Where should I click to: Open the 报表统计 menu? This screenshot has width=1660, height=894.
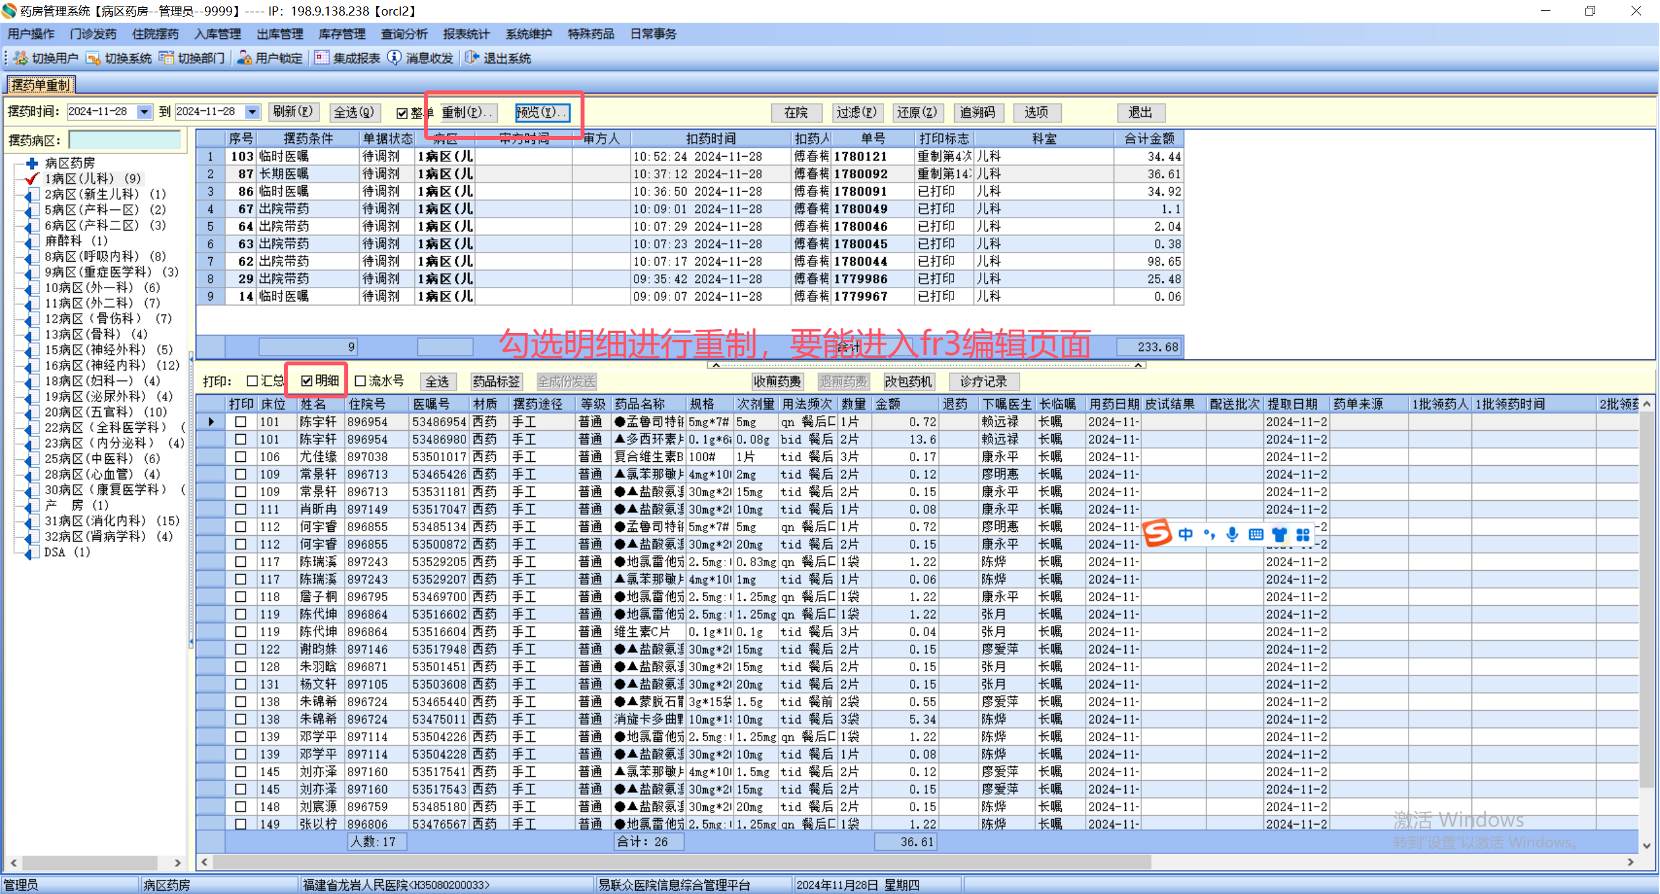(466, 34)
